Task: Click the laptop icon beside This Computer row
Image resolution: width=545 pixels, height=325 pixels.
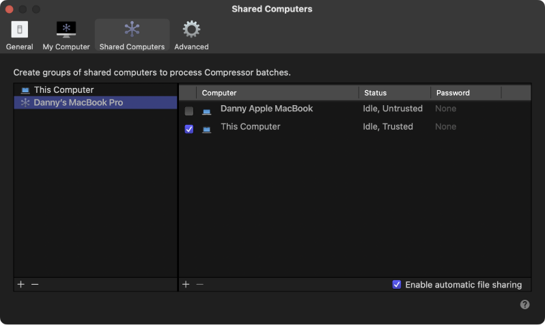Action: point(206,128)
